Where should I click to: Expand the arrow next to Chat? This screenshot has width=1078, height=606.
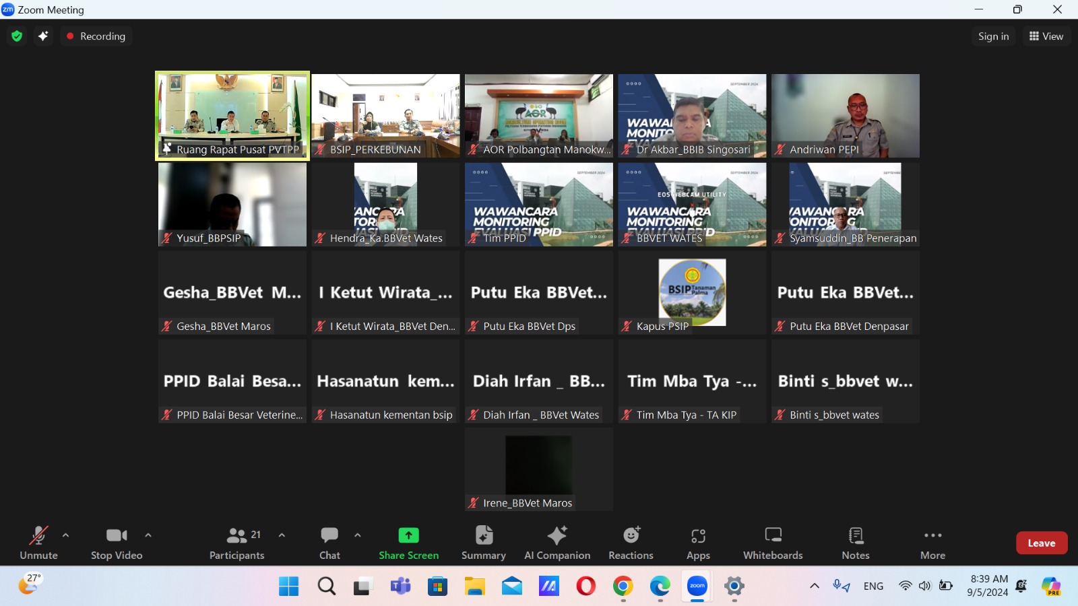pyautogui.click(x=358, y=535)
